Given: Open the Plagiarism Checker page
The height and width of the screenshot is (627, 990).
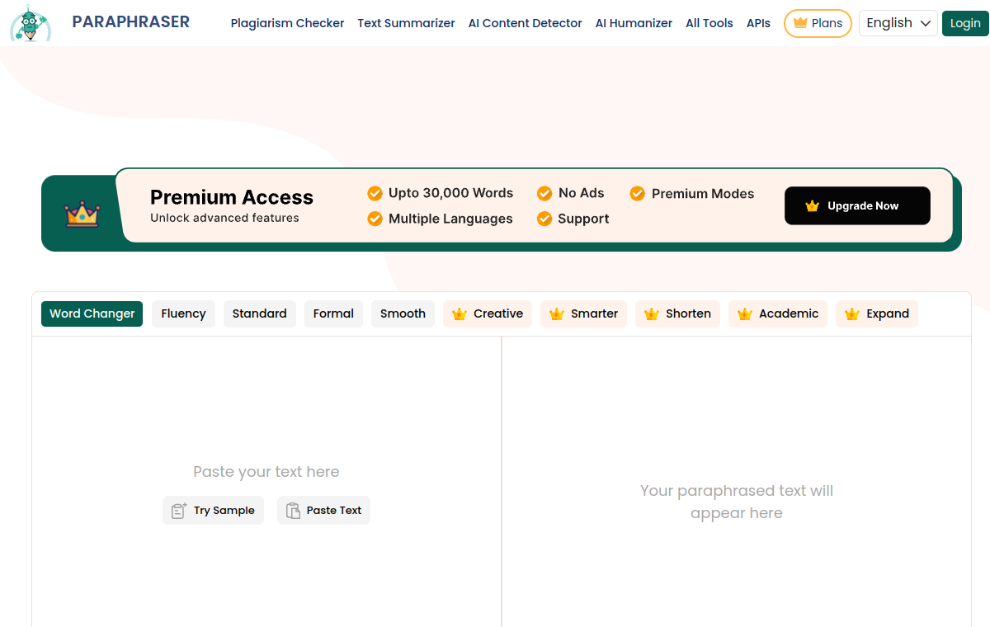Looking at the screenshot, I should pyautogui.click(x=287, y=23).
